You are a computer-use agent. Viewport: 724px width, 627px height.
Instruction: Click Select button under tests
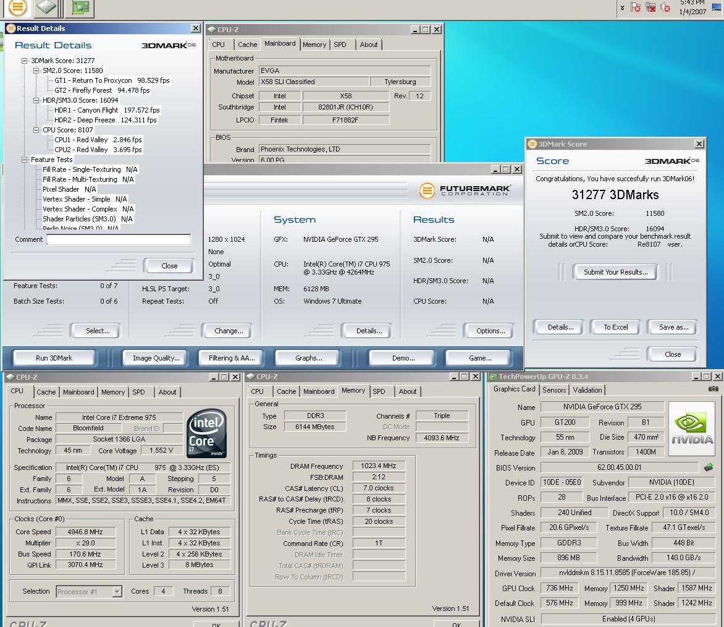click(x=98, y=331)
